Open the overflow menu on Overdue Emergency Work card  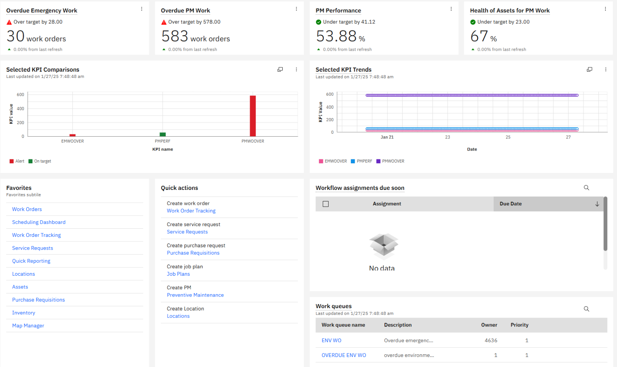click(x=142, y=8)
